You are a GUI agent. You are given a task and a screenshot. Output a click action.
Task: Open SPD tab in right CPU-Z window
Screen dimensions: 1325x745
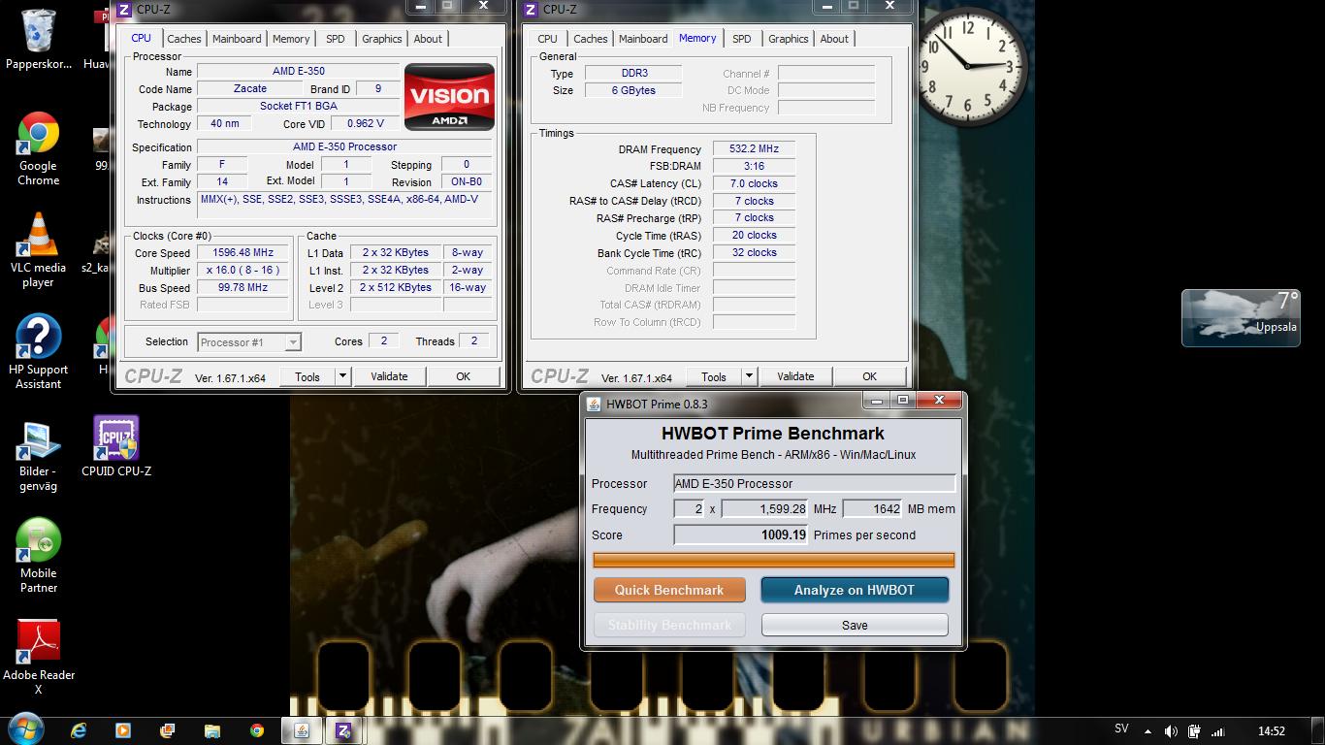[741, 39]
